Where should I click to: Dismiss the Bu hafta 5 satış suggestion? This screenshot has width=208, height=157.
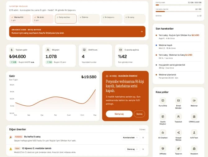[x=143, y=138]
